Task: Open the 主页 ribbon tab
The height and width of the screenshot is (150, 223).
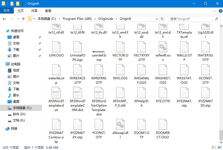Action: point(21,11)
